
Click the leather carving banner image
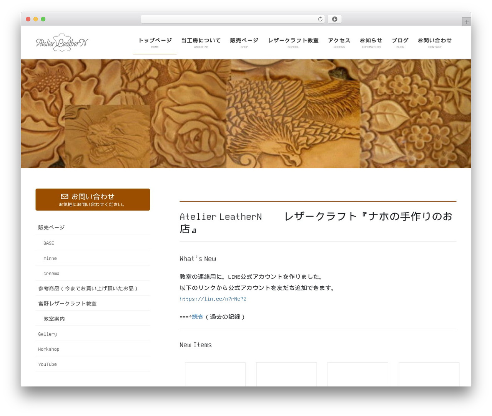point(246,114)
